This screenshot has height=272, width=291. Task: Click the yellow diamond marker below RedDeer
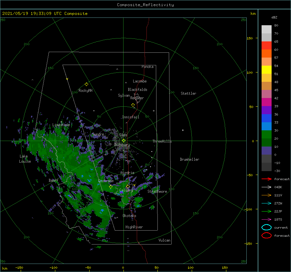tap(133, 105)
